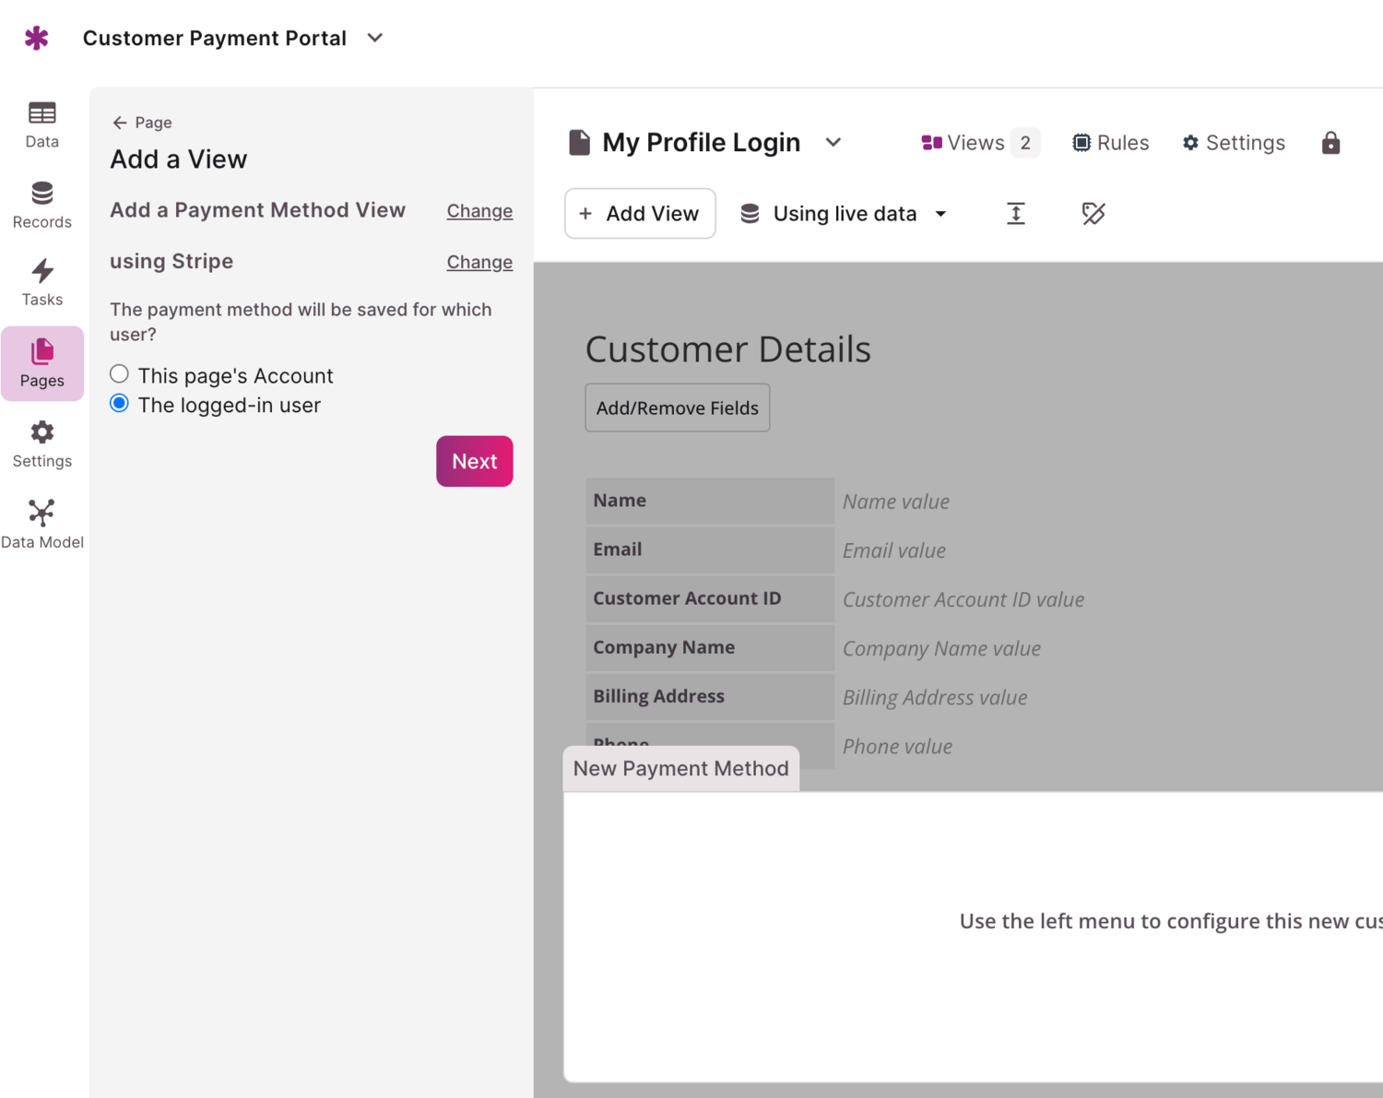This screenshot has width=1383, height=1098.
Task: Click the Next button
Action: point(474,461)
